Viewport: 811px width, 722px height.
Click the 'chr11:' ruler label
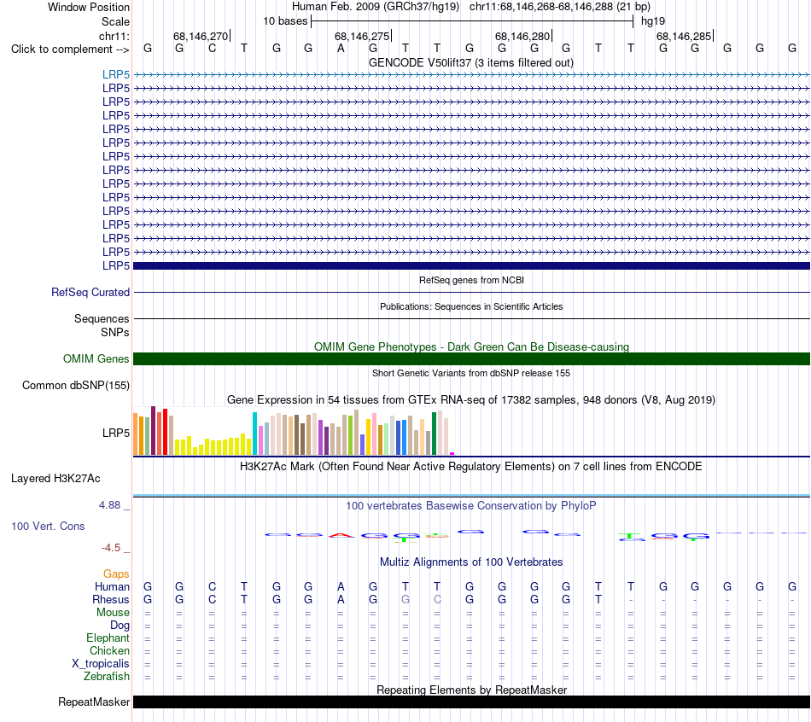(114, 36)
